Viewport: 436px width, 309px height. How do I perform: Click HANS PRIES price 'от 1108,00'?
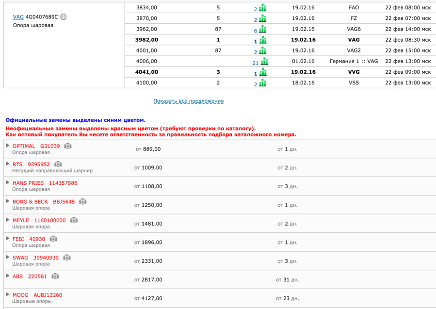point(148,186)
